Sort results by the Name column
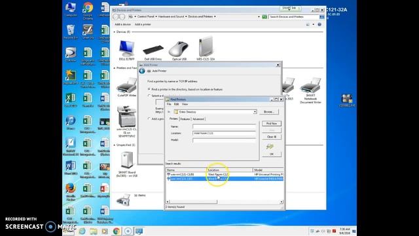 [186, 170]
